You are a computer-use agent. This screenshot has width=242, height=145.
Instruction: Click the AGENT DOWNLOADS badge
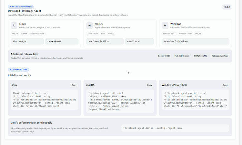click(x=21, y=7)
